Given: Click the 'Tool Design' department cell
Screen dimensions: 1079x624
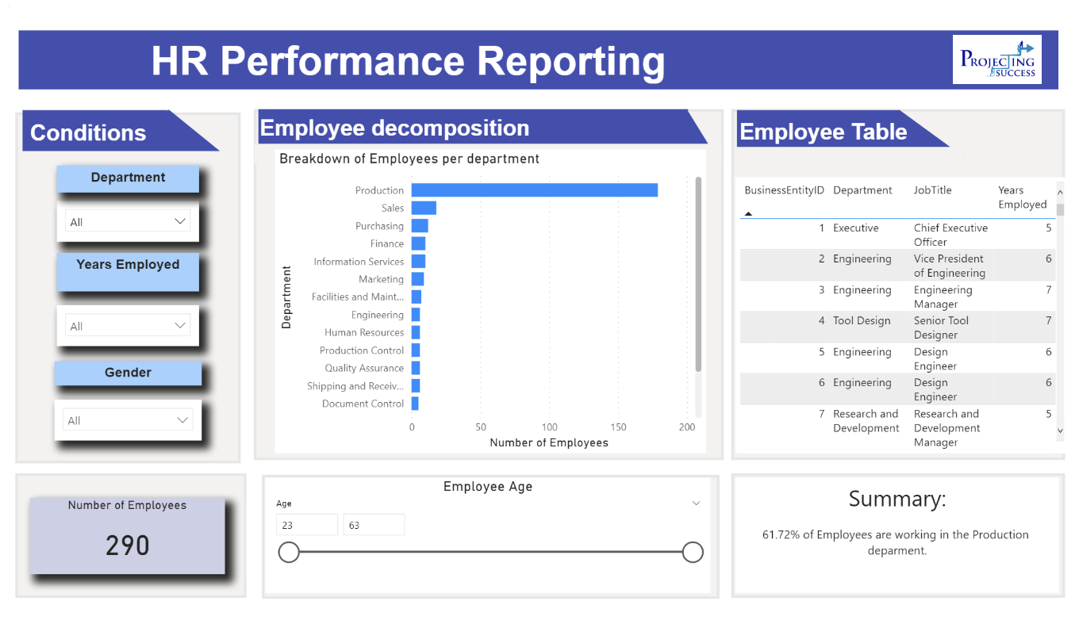Looking at the screenshot, I should coord(862,321).
